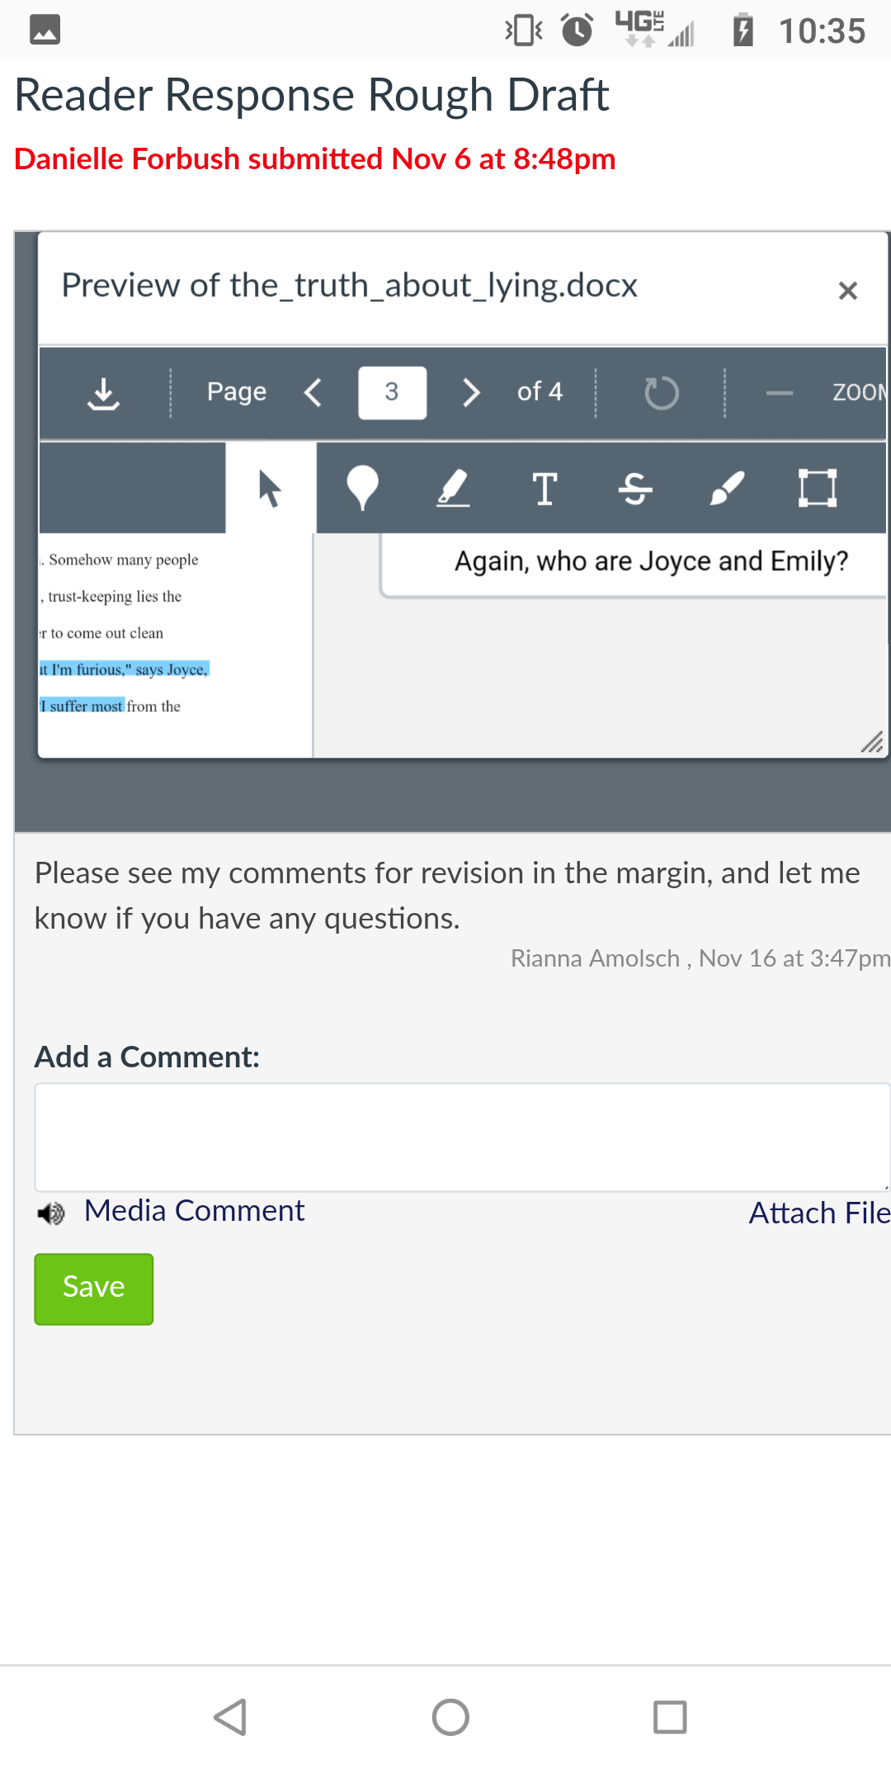This screenshot has height=1783, width=891.
Task: Rotate the document preview
Action: pyautogui.click(x=661, y=393)
